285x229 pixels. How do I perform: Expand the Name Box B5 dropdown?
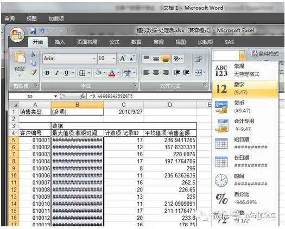(55, 97)
